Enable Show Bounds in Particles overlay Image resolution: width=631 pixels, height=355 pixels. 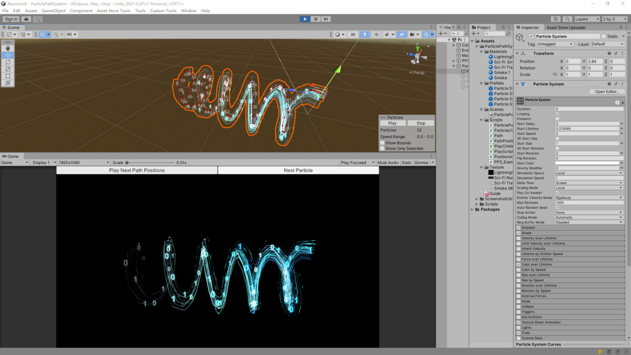(382, 143)
